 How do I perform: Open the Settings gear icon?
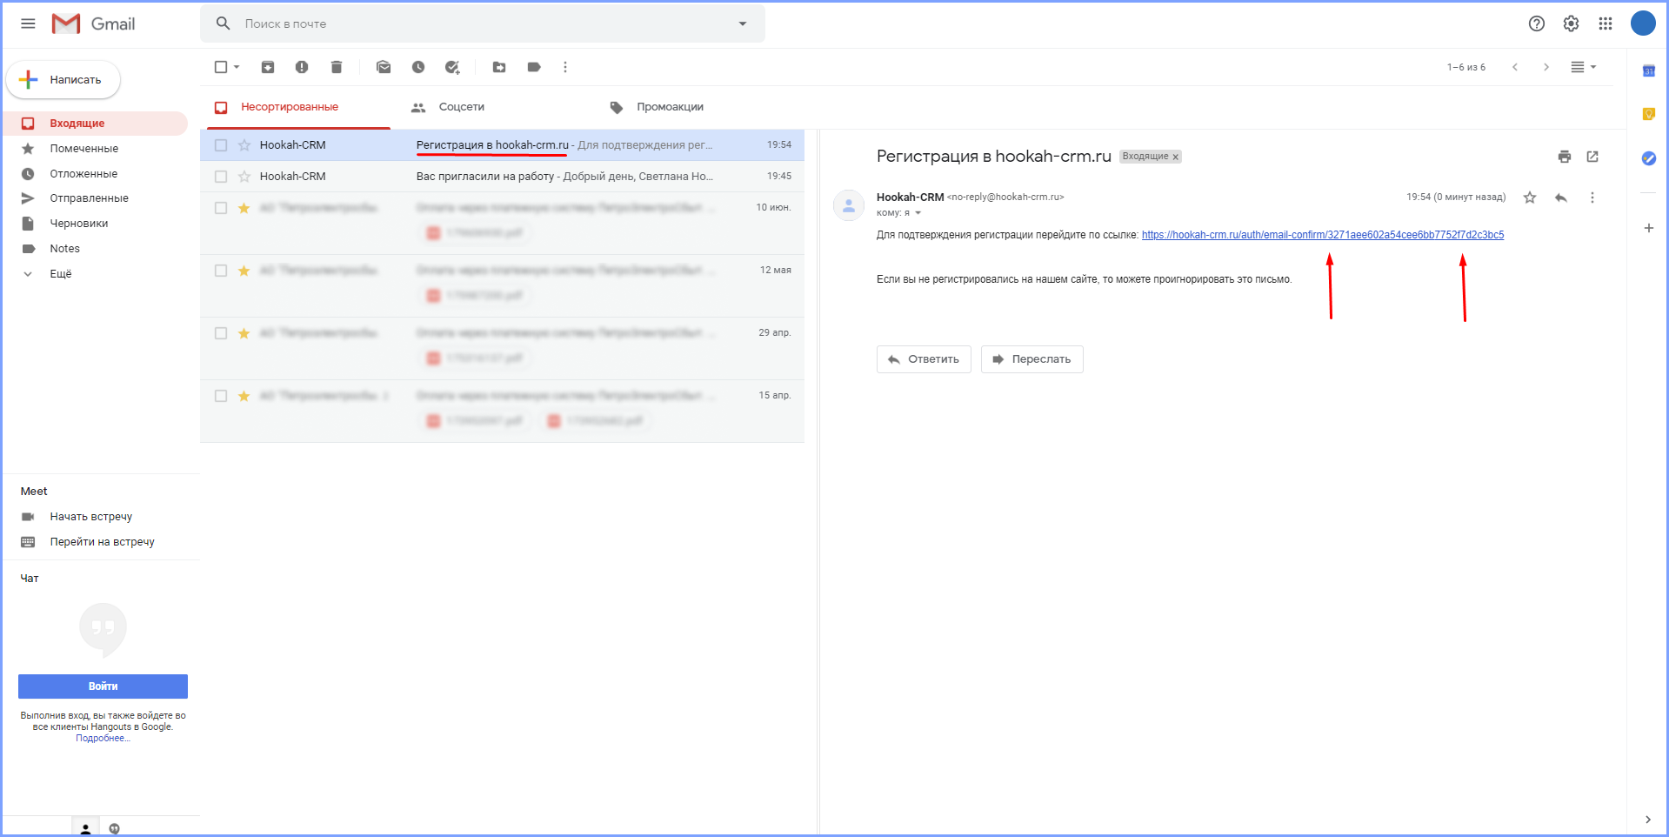pos(1571,23)
